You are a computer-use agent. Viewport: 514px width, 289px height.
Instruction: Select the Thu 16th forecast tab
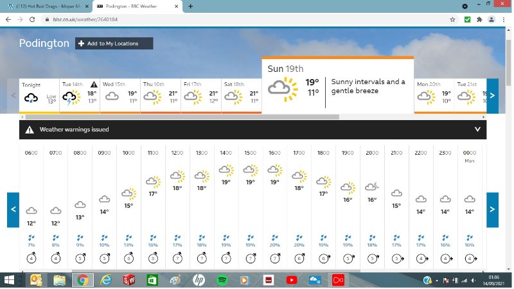pos(161,96)
